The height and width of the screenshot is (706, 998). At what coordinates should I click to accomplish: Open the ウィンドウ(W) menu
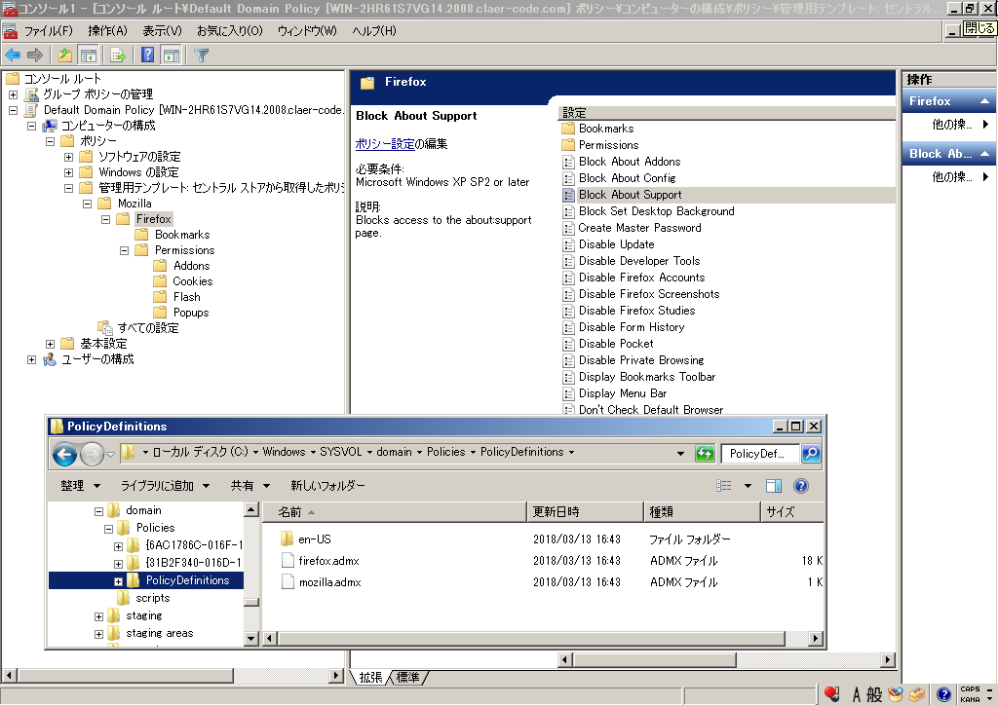pos(307,31)
